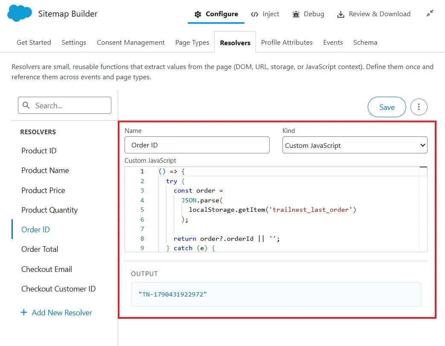Switch to the Events tab
This screenshot has height=346, width=445.
[x=333, y=43]
